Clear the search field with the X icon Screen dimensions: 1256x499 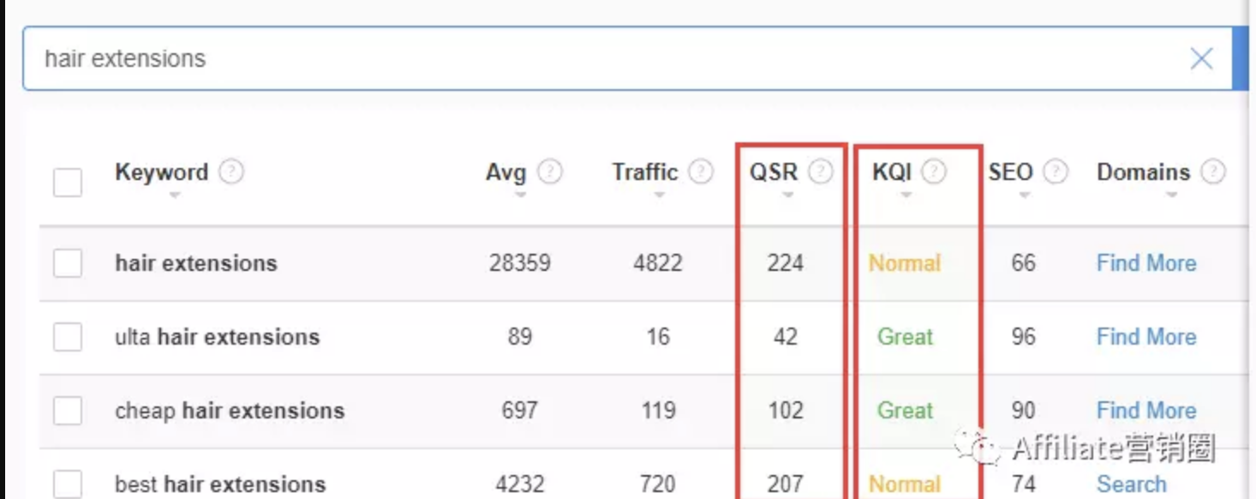pos(1201,58)
